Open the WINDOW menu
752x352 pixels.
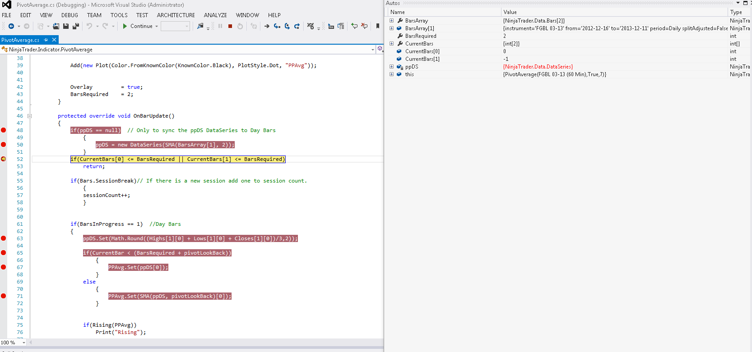(247, 15)
